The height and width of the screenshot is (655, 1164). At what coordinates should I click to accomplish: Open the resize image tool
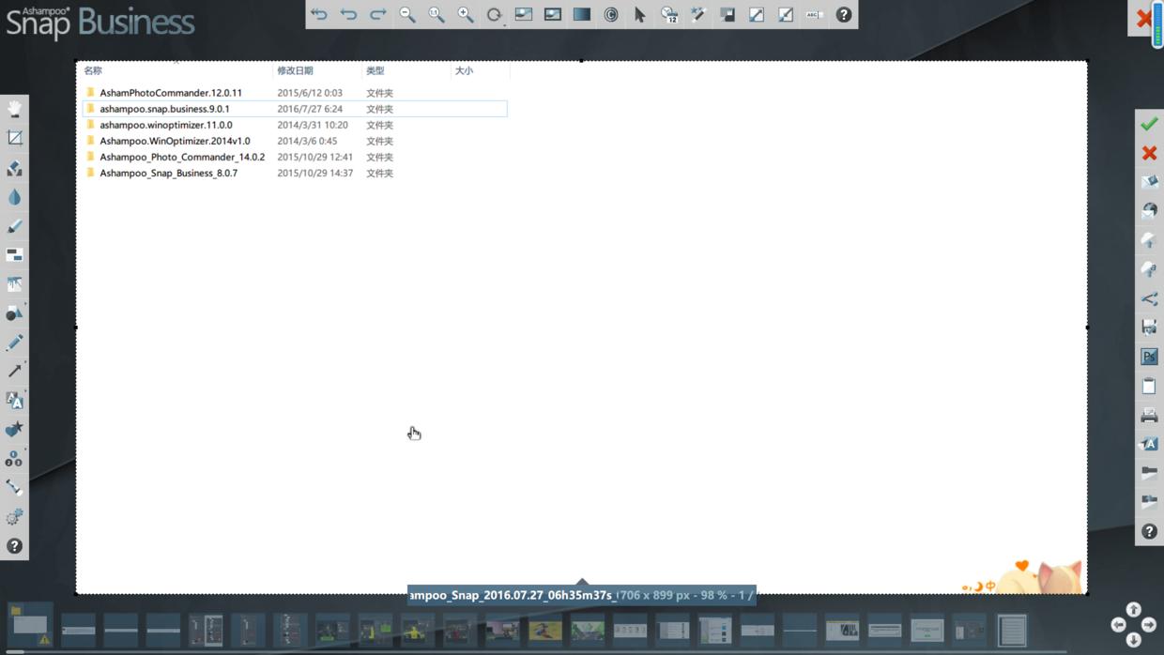(x=757, y=14)
